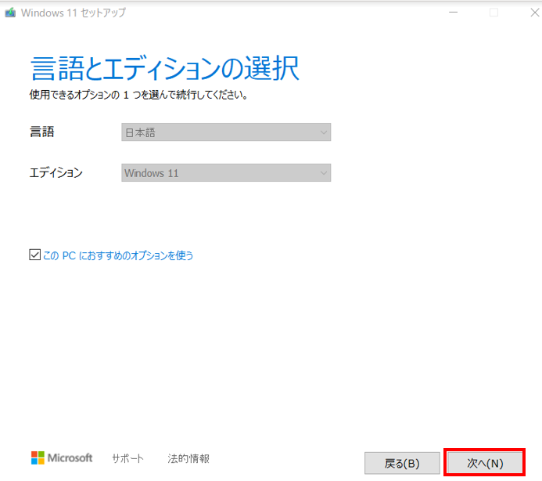542x481 pixels.
Task: Click the 戻る(B) button
Action: [x=402, y=463]
